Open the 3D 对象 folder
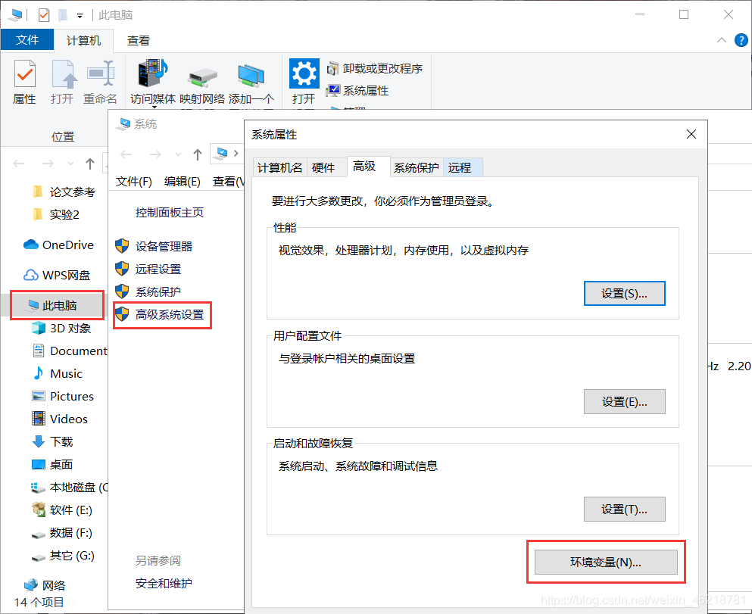Screen dimensions: 752x614 61,329
